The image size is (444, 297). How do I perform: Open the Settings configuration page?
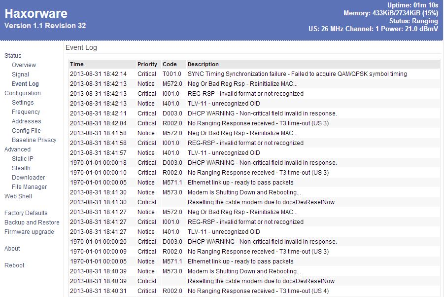click(23, 103)
